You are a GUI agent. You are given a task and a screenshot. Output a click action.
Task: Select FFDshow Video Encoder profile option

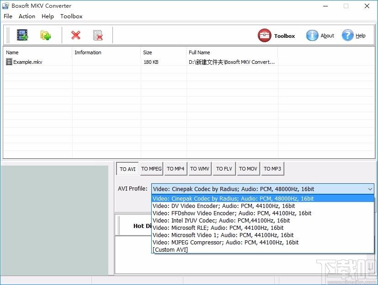pos(263,213)
